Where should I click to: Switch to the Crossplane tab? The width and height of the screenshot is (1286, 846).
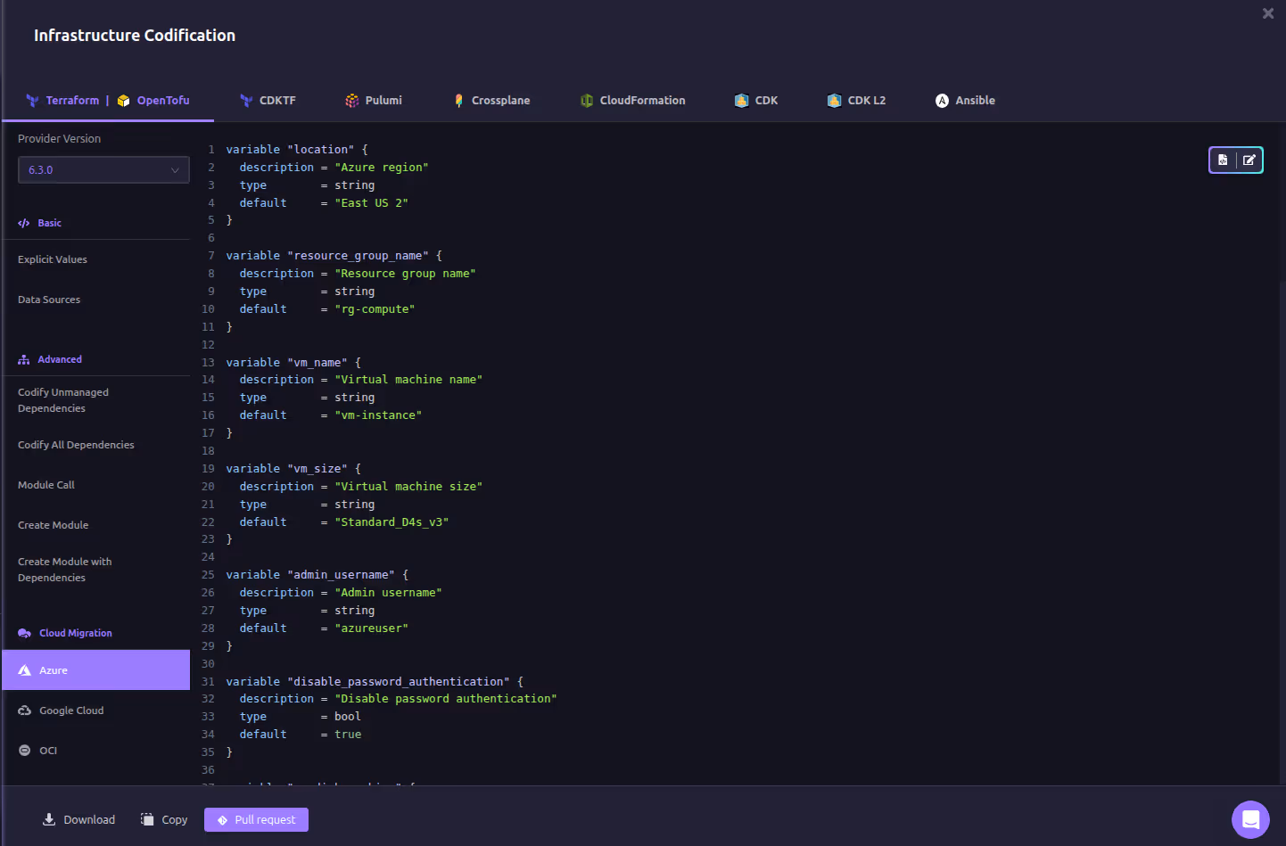pos(491,101)
